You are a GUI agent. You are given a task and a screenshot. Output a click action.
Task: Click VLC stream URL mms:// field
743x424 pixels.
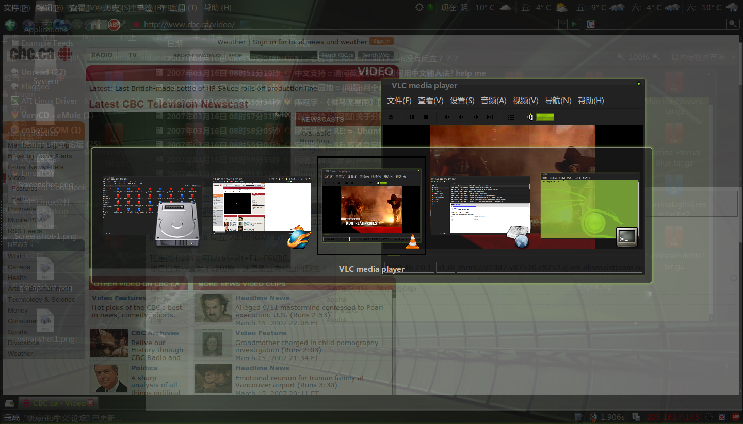[x=550, y=267]
